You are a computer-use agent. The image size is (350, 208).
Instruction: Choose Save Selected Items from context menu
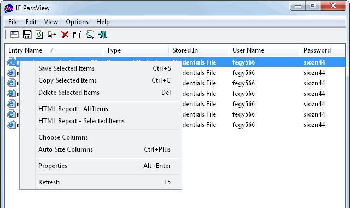click(101, 68)
